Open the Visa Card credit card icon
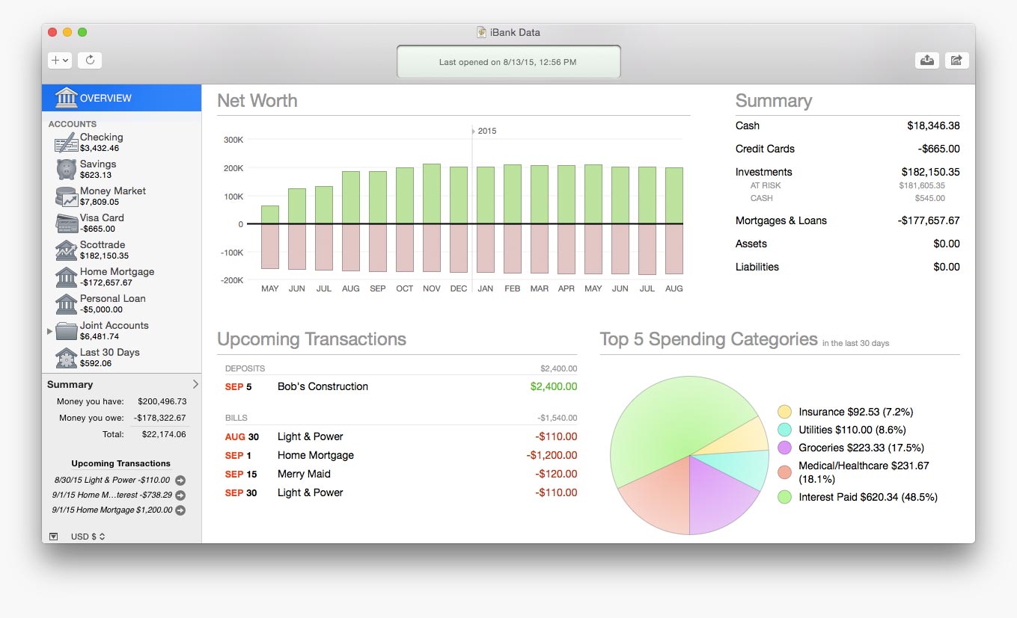The height and width of the screenshot is (618, 1017). pyautogui.click(x=66, y=223)
